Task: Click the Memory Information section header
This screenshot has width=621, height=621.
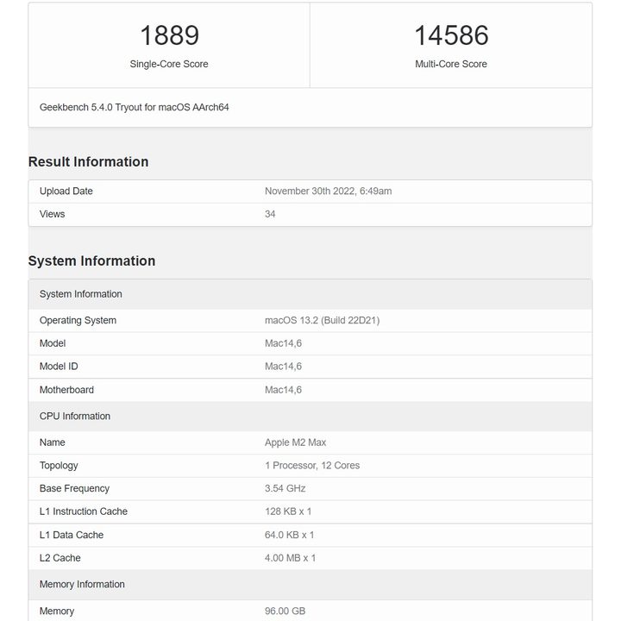Action: coord(310,585)
